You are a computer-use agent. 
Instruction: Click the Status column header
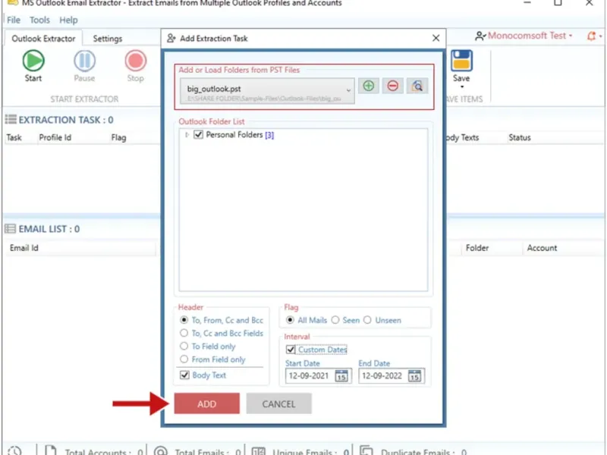point(520,138)
